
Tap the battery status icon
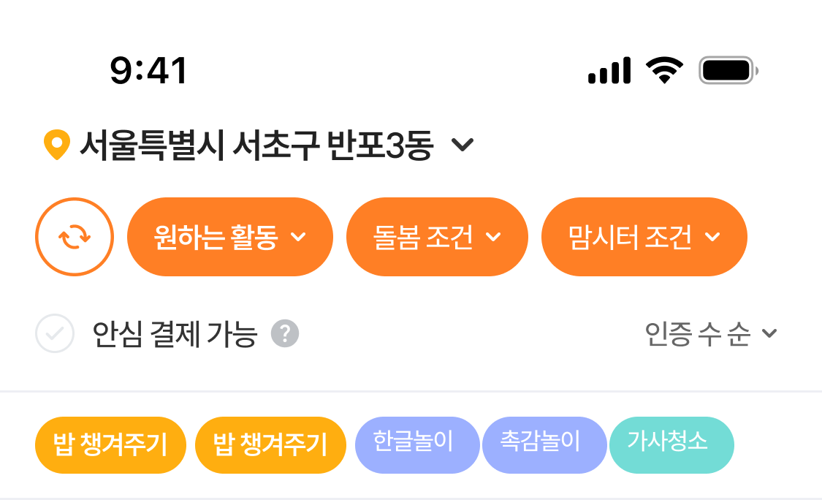[728, 71]
